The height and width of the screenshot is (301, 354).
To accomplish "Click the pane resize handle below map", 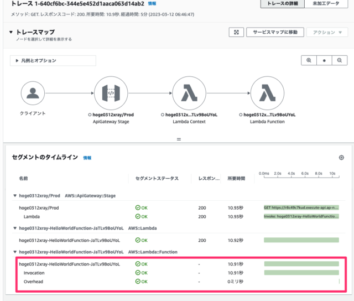I will tap(179, 139).
